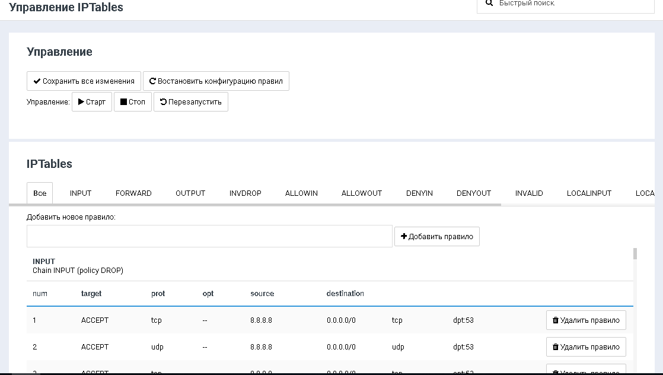Click trash icon for rule 1
Screen dimensions: 663x375
click(555, 320)
